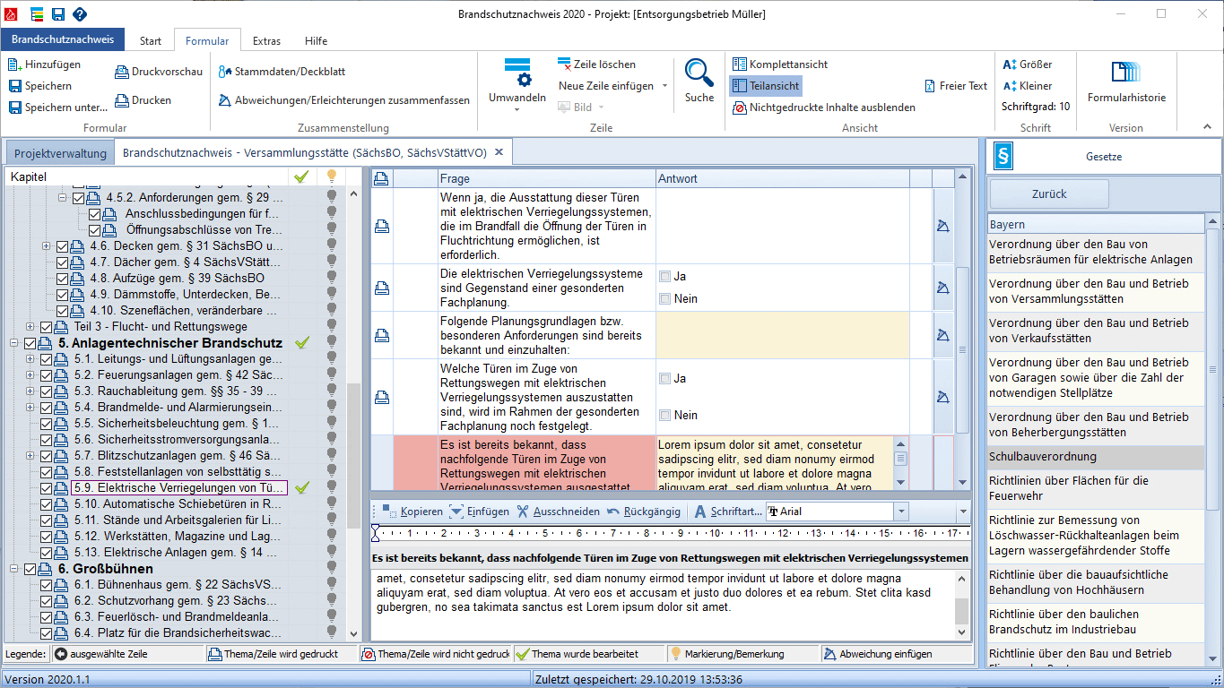Open the Neue Zeile einfügen dropdown arrow
Viewport: 1224px width, 688px height.
point(664,86)
